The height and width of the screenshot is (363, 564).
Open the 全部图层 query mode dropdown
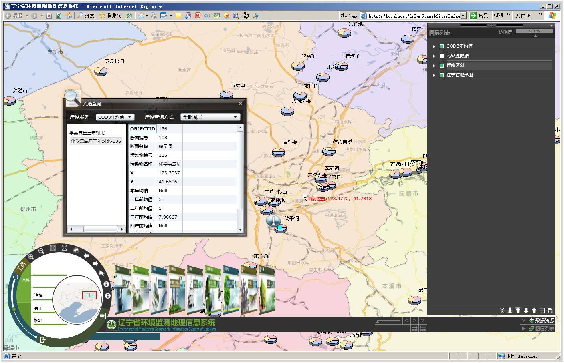click(210, 117)
